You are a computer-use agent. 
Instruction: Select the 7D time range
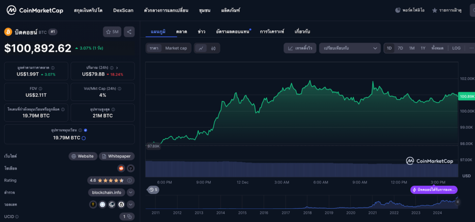coord(400,48)
